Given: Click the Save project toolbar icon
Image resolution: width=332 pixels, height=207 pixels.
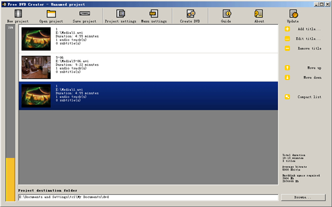Looking at the screenshot, I should [85, 13].
